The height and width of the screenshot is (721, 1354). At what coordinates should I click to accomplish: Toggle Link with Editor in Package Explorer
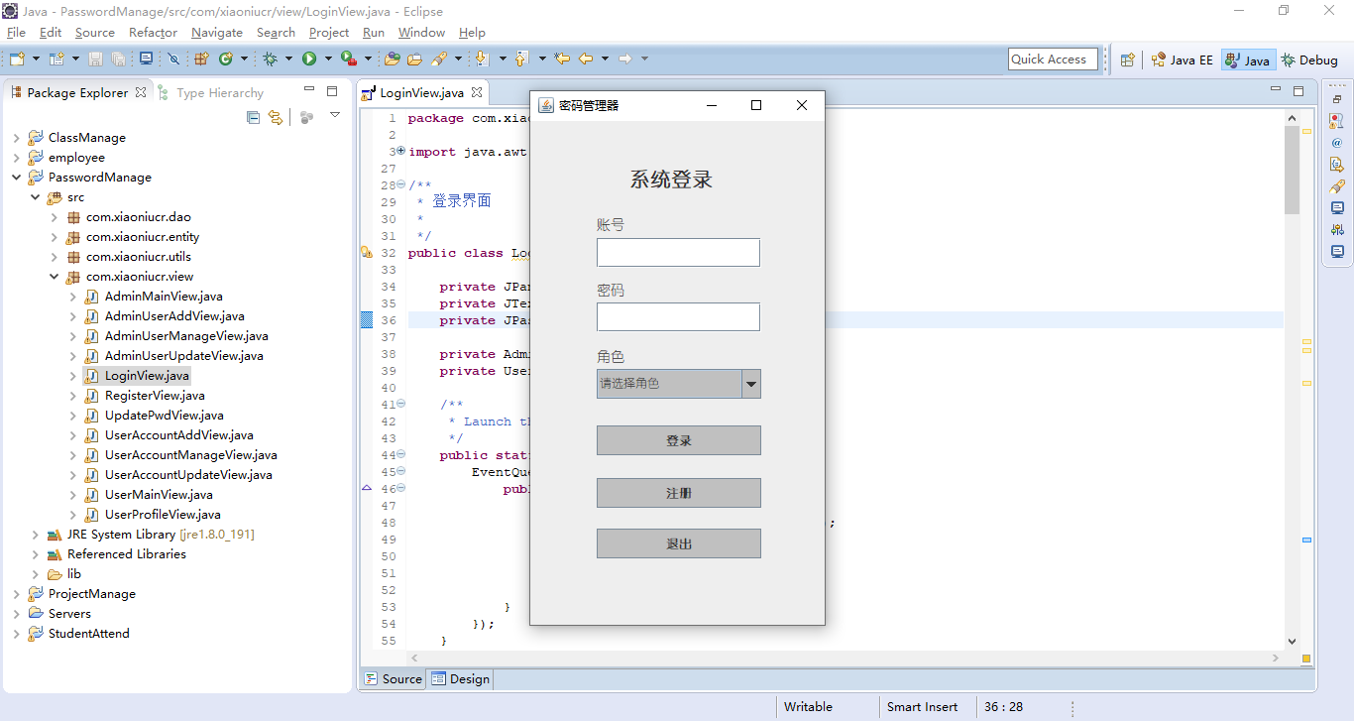coord(276,117)
